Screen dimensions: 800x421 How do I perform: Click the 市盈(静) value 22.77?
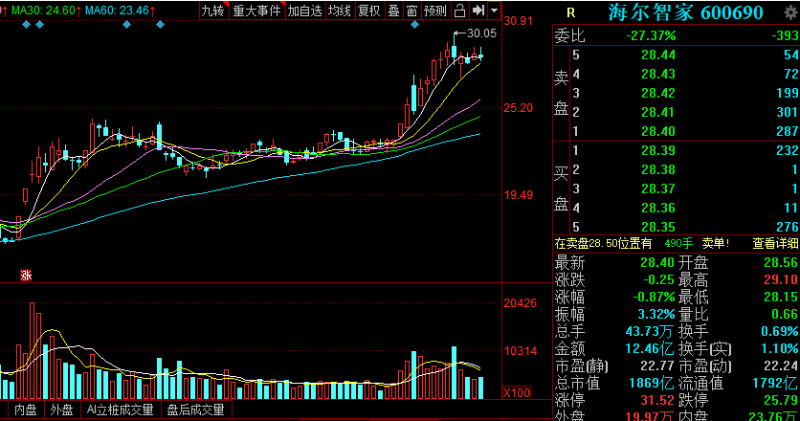click(657, 366)
